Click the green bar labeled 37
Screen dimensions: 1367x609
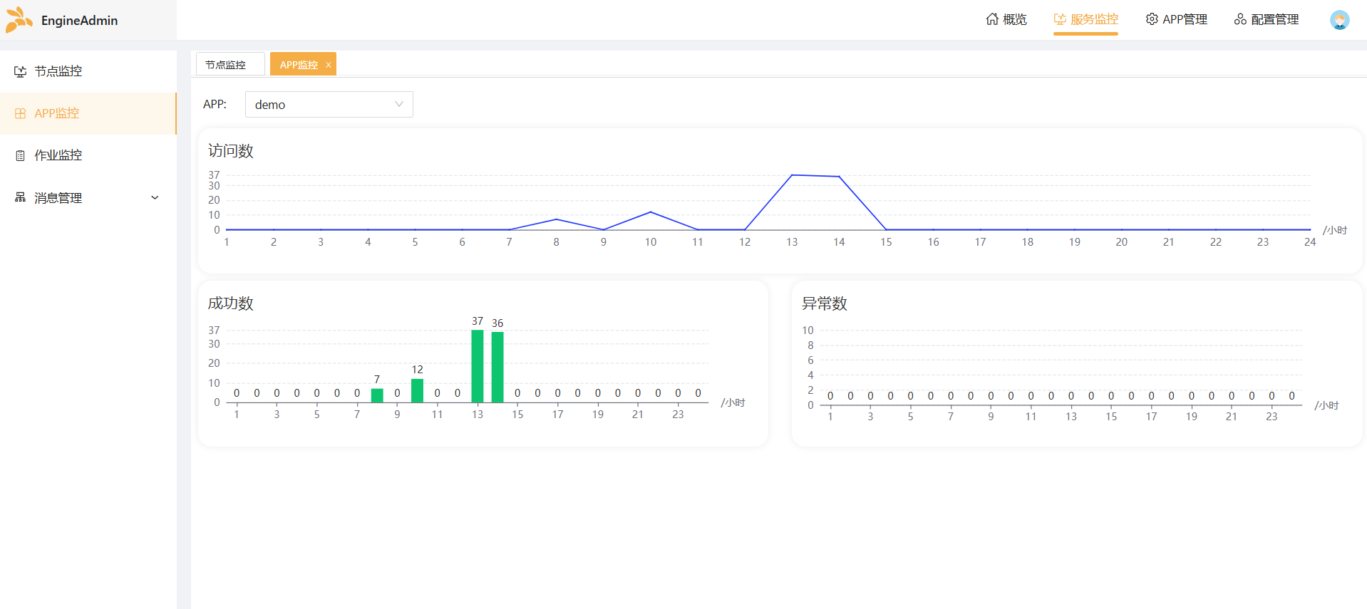point(478,366)
